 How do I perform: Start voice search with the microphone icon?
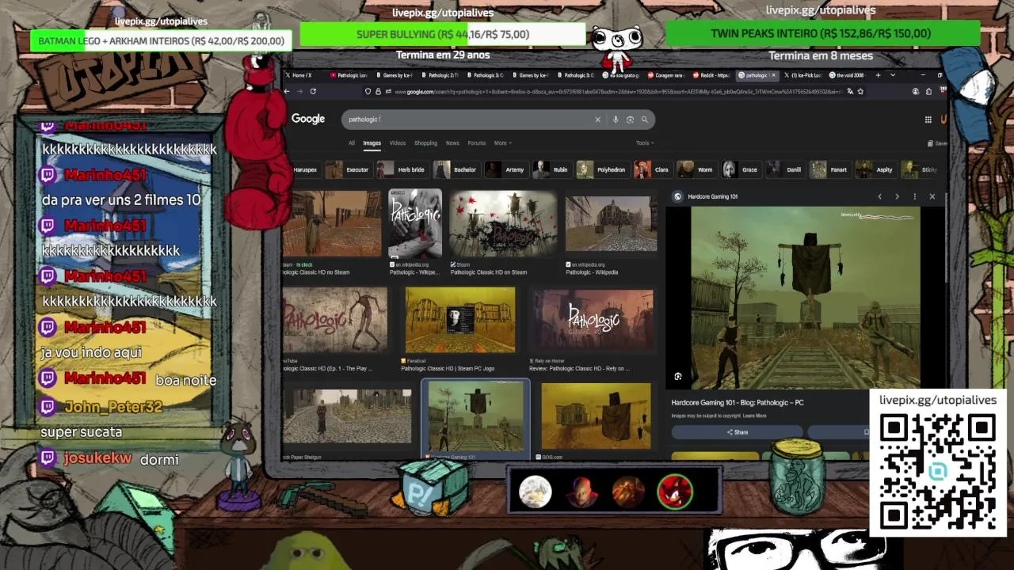pyautogui.click(x=616, y=120)
